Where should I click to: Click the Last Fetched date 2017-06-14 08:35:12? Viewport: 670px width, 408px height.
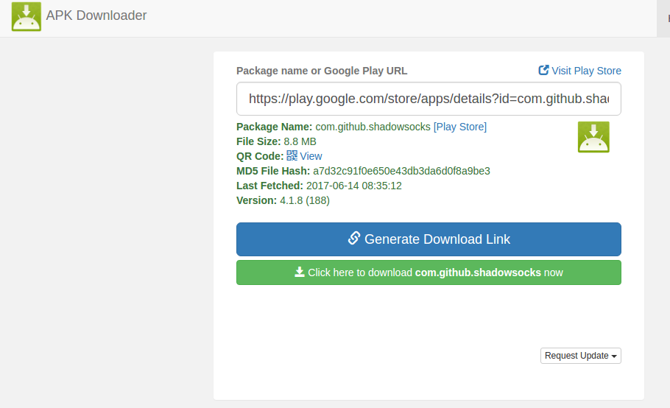(x=354, y=186)
